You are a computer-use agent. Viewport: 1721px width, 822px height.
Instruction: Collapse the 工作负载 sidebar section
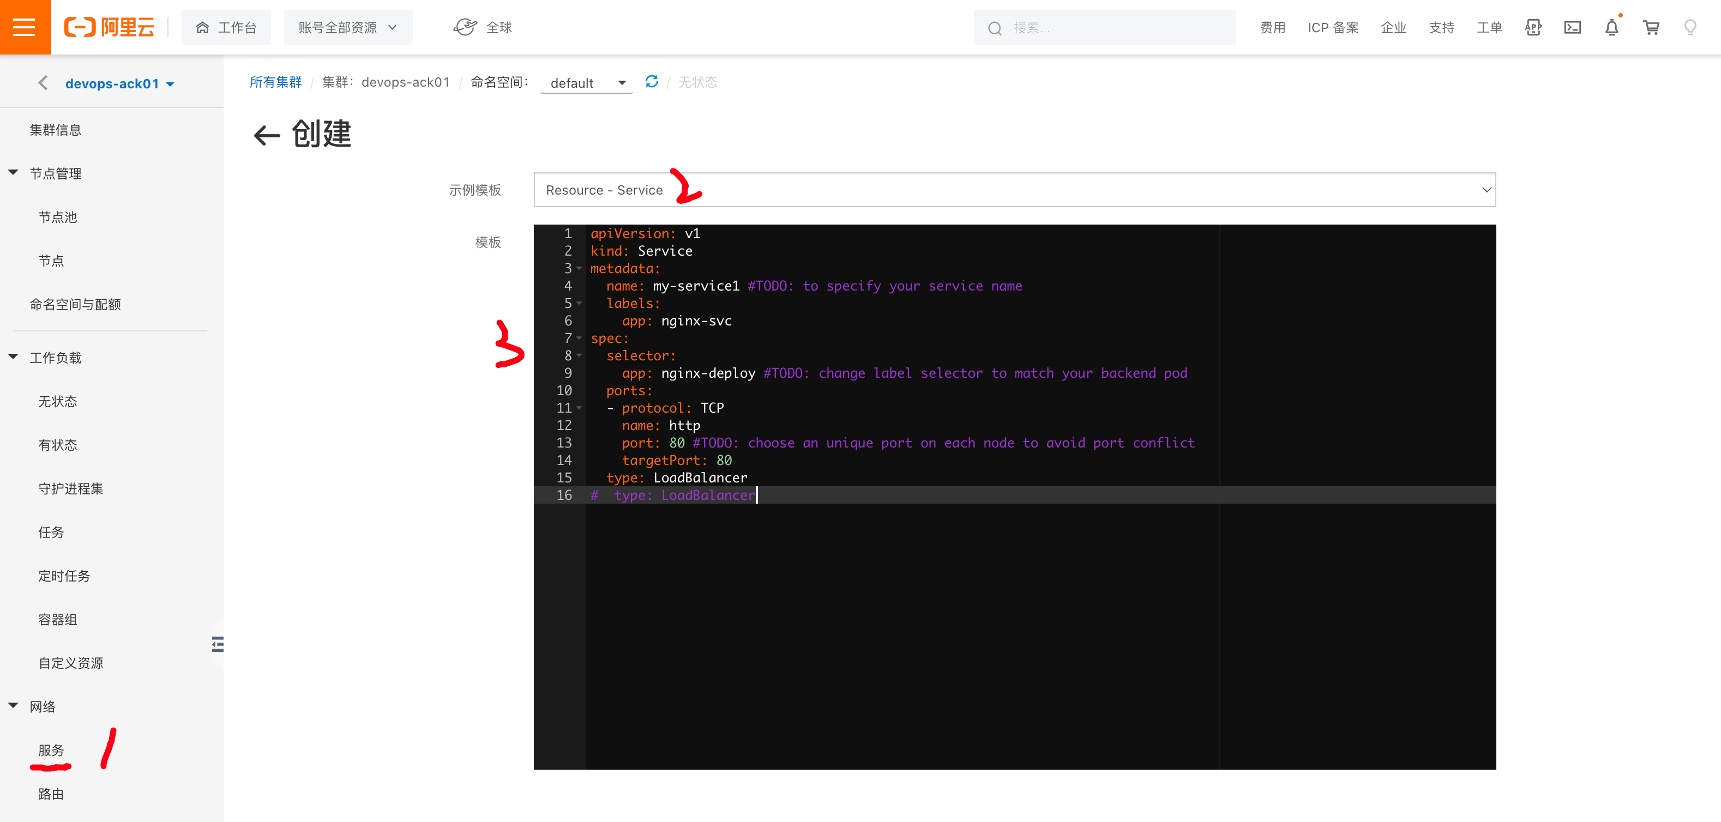(14, 357)
